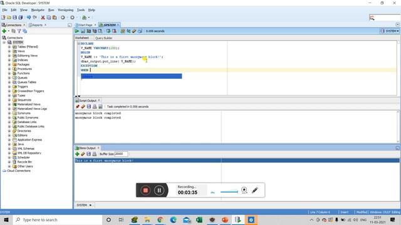This screenshot has height=225, width=401.
Task: Open the File menu
Action: point(5,10)
